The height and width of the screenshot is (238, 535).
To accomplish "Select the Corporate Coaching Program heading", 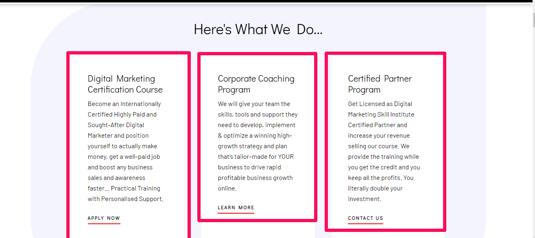I will point(256,84).
